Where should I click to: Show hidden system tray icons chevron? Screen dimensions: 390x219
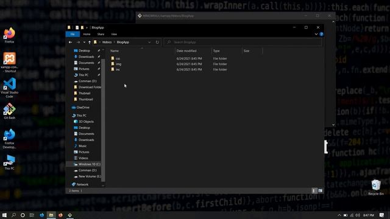tap(339, 215)
